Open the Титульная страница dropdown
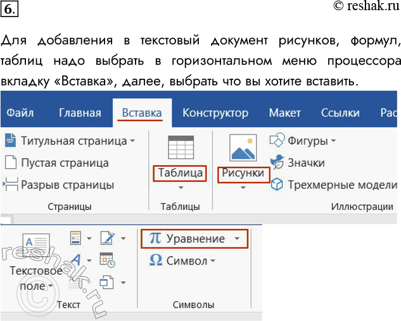Viewport: 401px width, 321px height. [x=132, y=140]
